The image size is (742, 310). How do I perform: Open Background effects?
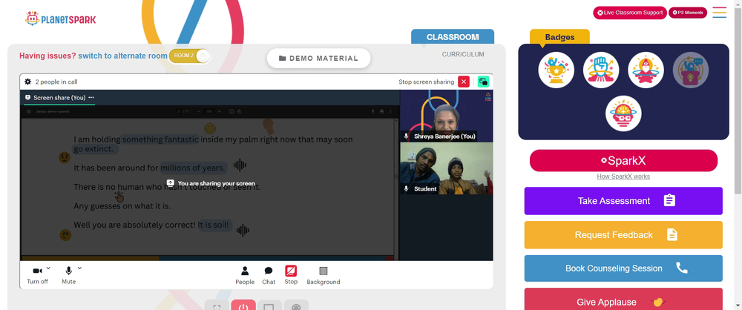tap(324, 275)
